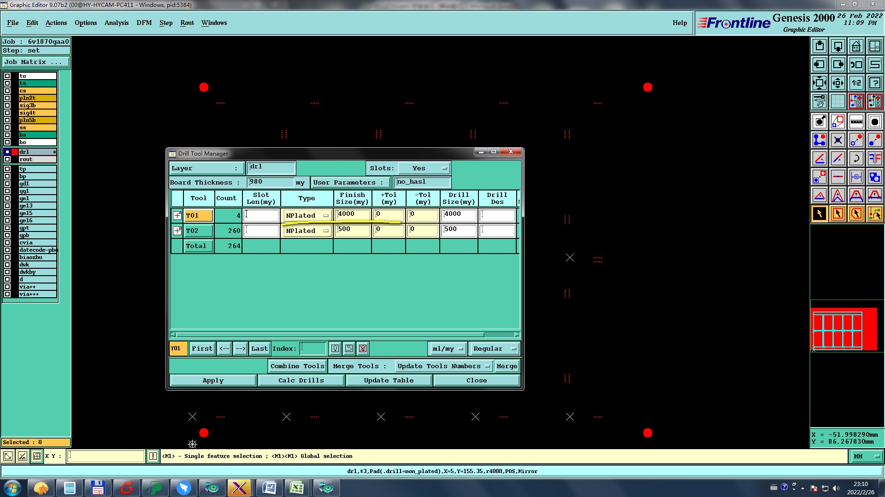Expand the T02 tool row
The width and height of the screenshot is (885, 497).
coord(177,231)
